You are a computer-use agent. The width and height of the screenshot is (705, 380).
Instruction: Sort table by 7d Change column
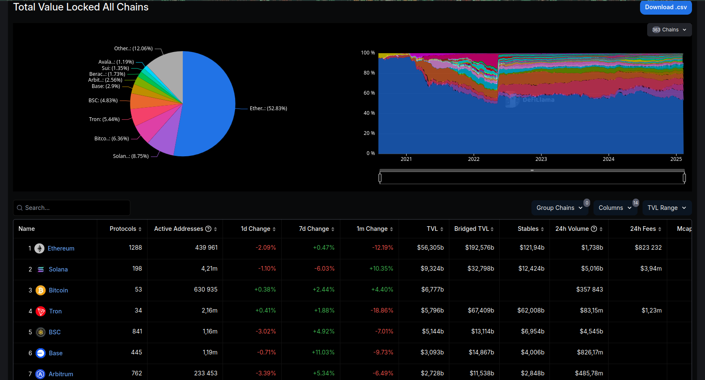click(316, 229)
